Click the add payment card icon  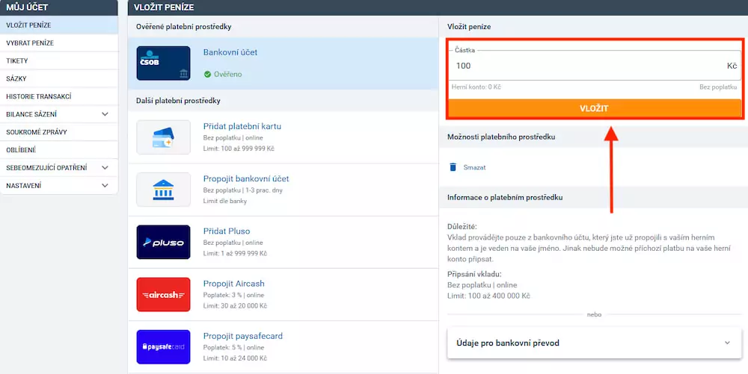click(x=163, y=137)
